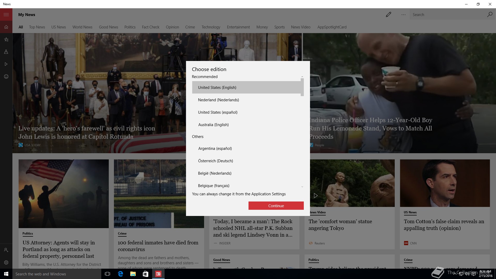Open Indiana Police Officer lemonade stand story
Viewport: 496px width, 279px height.
click(370, 128)
